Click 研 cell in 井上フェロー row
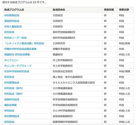 point(110,60)
